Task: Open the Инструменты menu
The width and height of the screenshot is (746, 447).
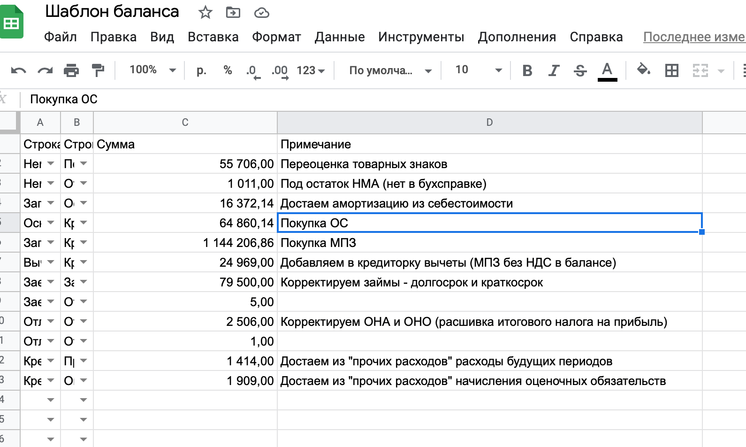Action: pyautogui.click(x=421, y=37)
